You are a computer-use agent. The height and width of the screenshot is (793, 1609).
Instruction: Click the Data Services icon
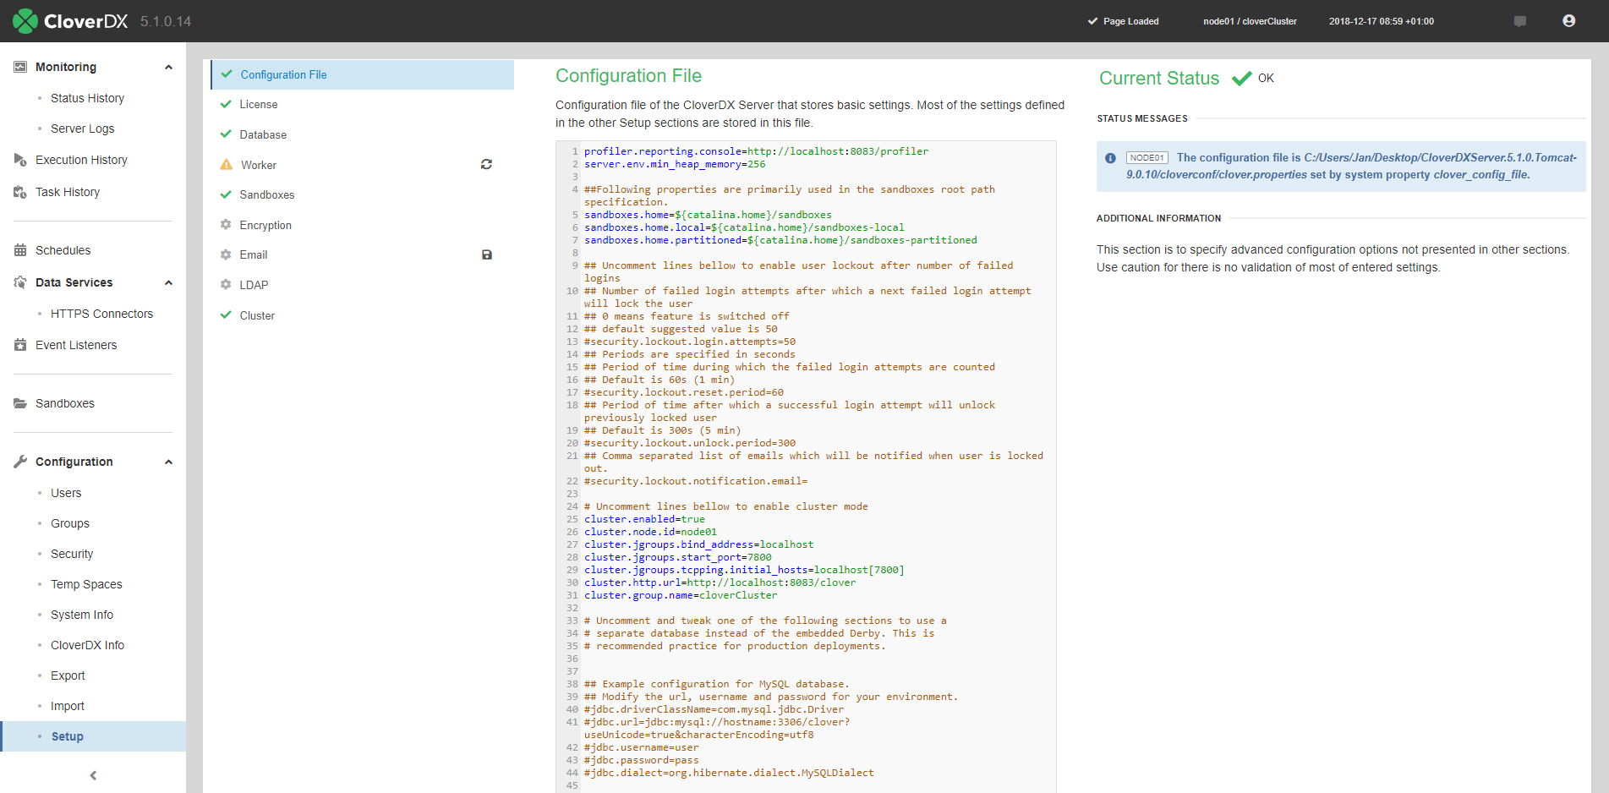(x=20, y=282)
